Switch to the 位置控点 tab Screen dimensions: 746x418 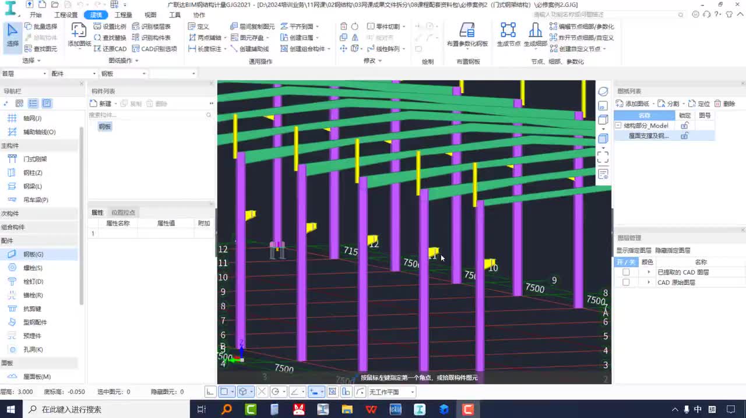123,212
